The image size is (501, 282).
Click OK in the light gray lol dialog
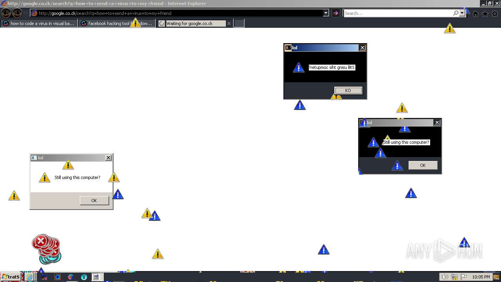click(x=94, y=201)
